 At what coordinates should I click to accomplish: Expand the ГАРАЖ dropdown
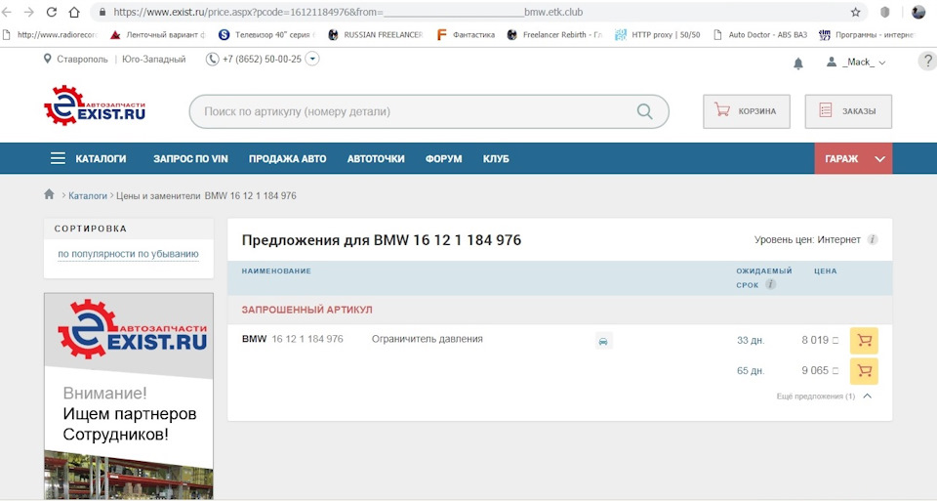pos(853,158)
